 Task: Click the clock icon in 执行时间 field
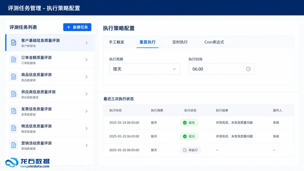pos(248,69)
